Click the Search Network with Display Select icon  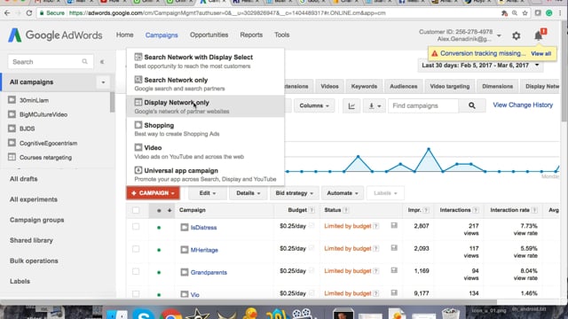[x=138, y=57]
